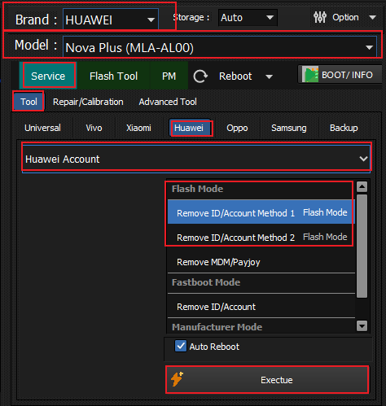Click the green chip icon on BOOT/ INFO

pos(309,75)
